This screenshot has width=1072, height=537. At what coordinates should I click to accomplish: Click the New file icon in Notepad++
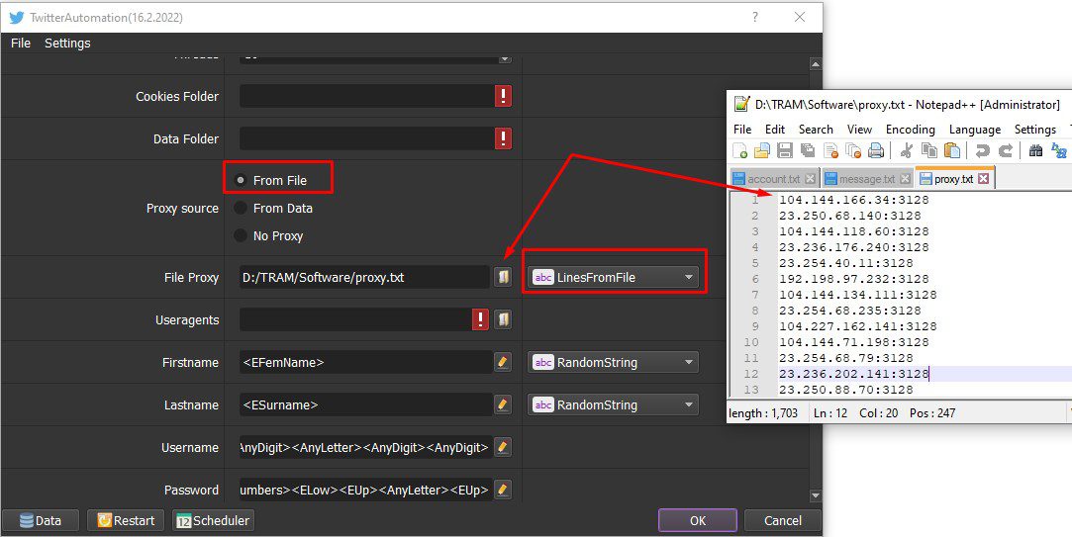tap(739, 150)
